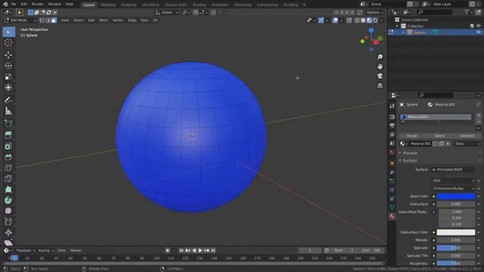
Task: Switch to material preview shading
Action: 369,20
